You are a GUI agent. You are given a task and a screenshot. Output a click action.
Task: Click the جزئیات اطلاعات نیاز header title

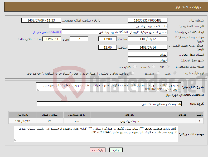pos(188,7)
